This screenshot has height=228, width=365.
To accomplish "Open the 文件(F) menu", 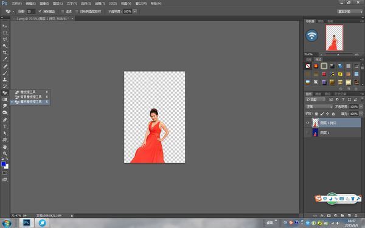I will pyautogui.click(x=16, y=4).
